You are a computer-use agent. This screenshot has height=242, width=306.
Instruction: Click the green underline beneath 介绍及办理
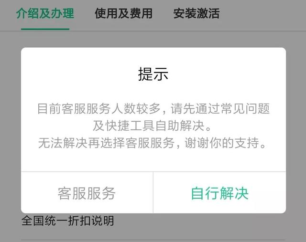click(45, 29)
